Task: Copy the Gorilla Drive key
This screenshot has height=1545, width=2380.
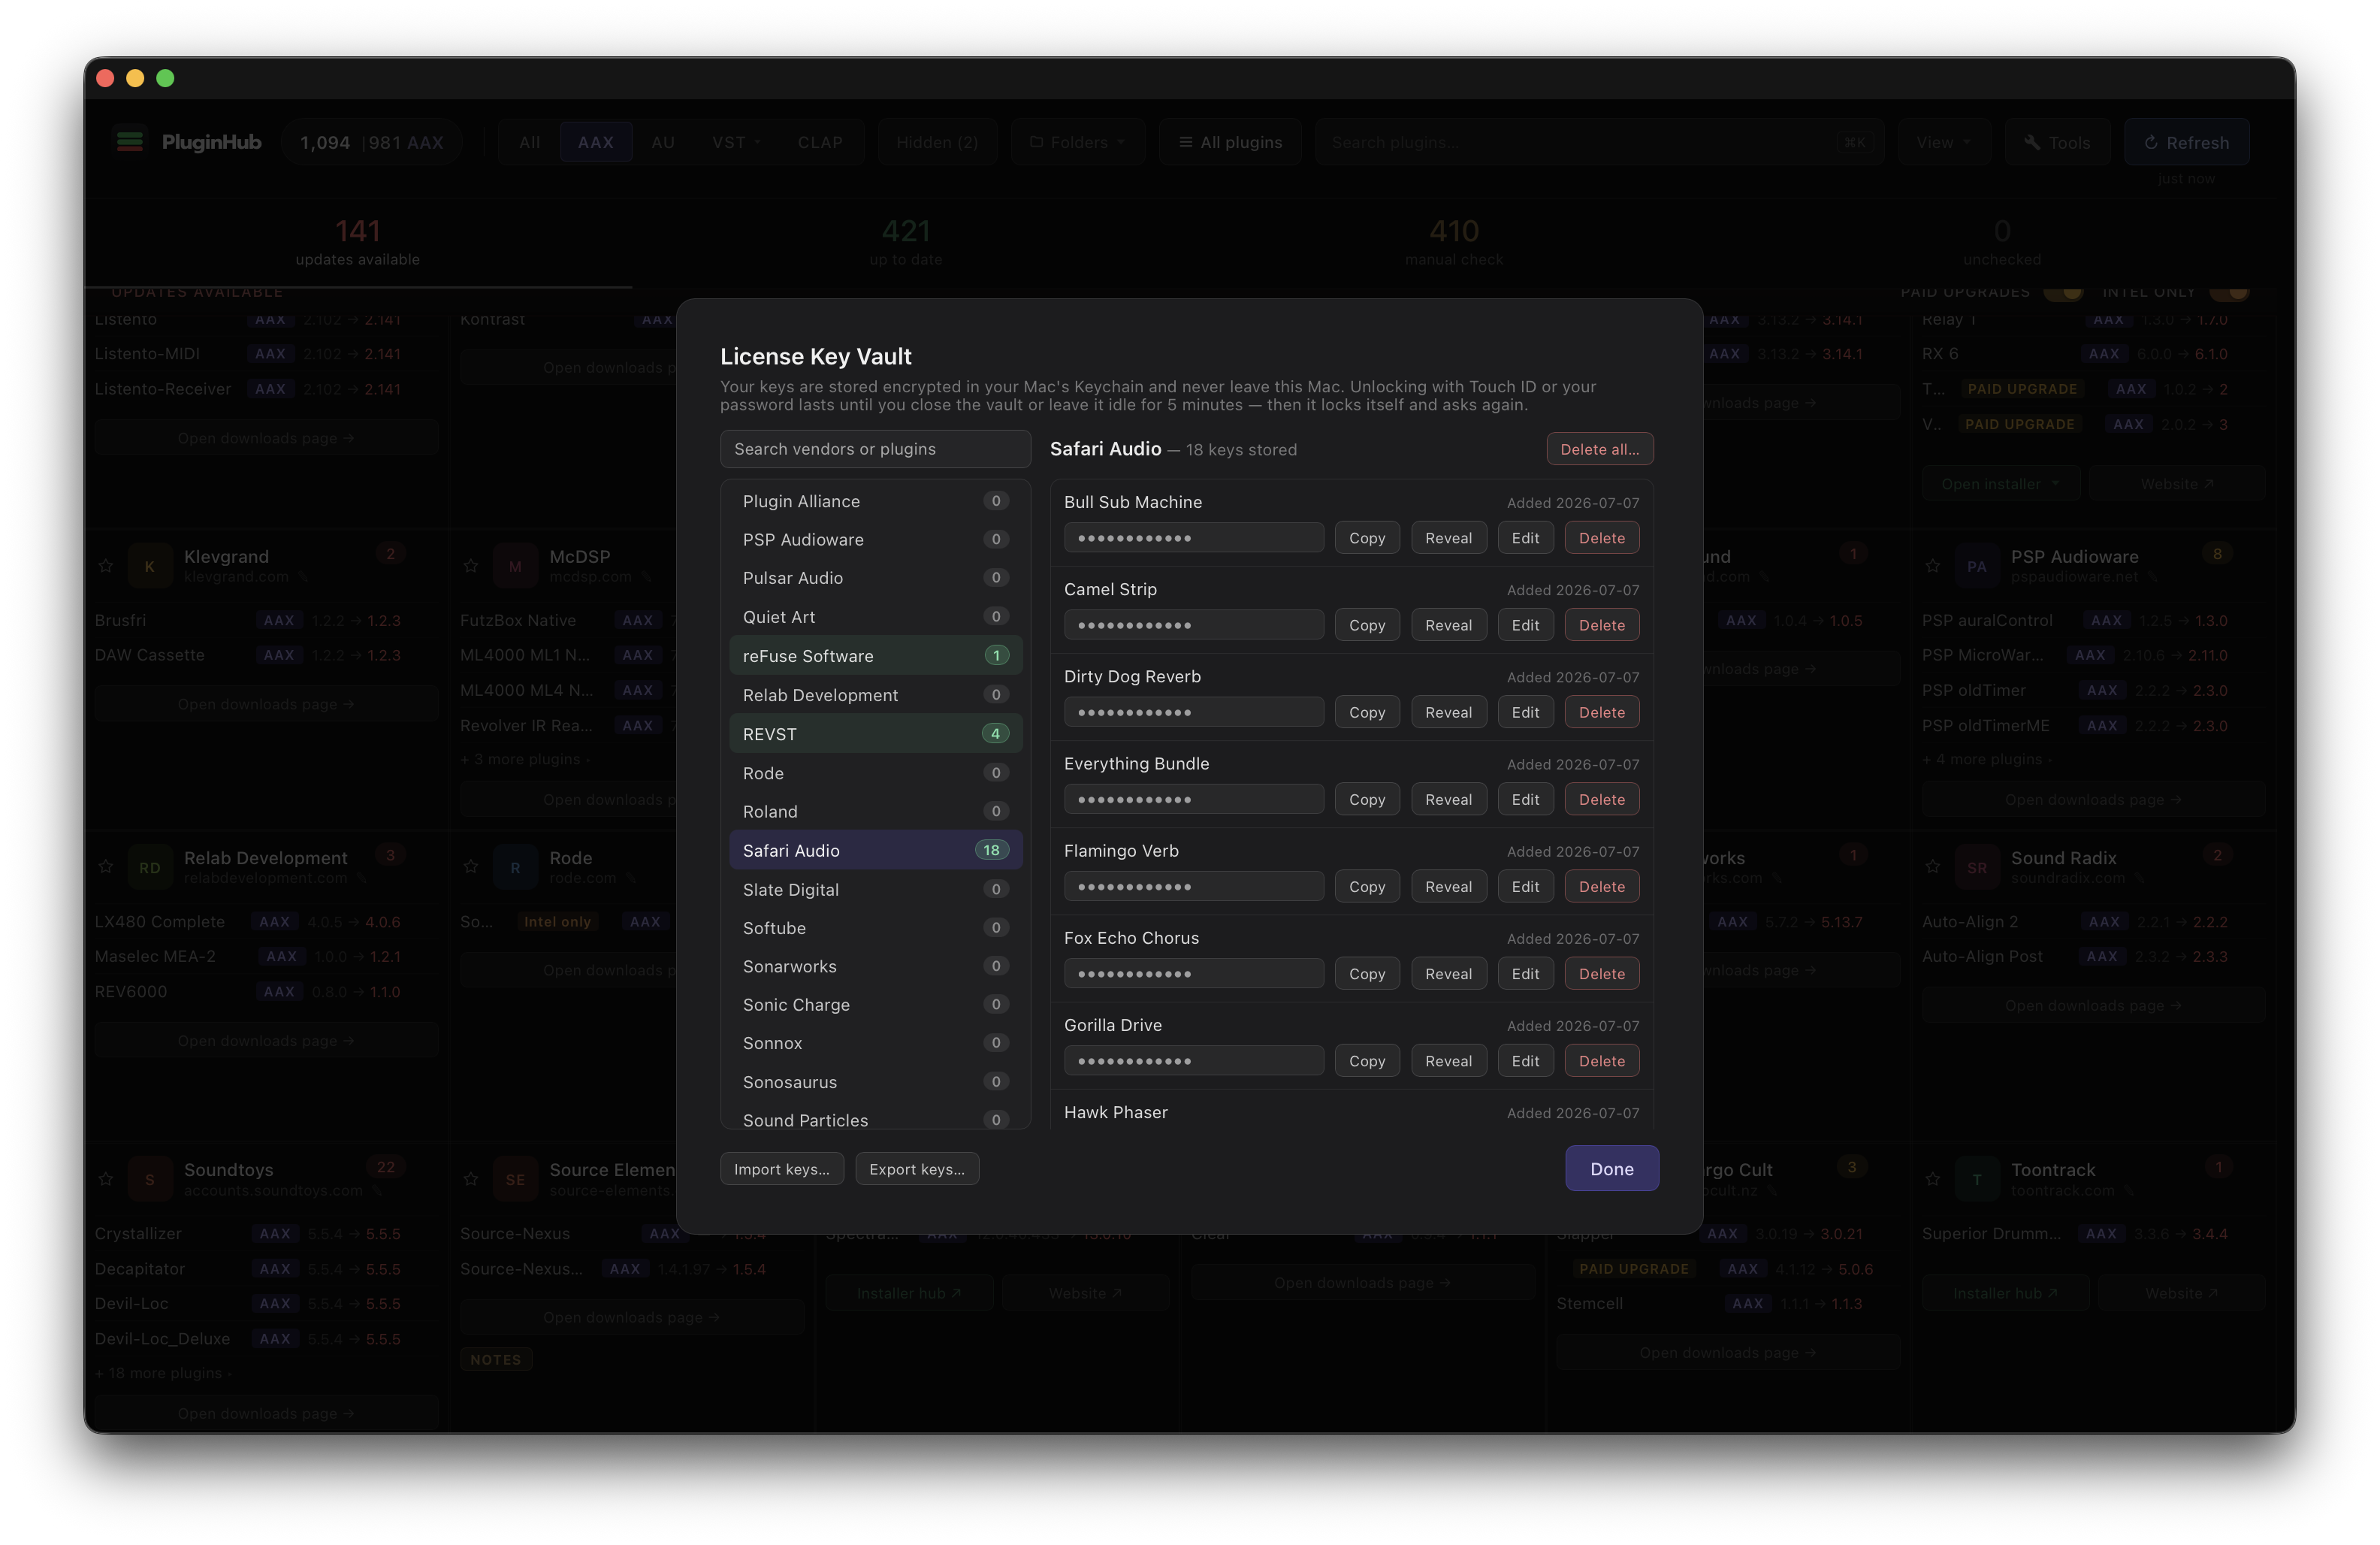Action: pos(1366,1060)
